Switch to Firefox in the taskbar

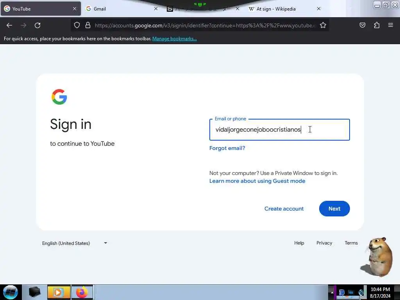click(82, 292)
